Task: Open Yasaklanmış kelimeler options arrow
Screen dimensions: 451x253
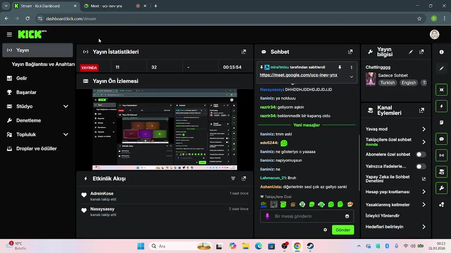Action: [x=424, y=205]
